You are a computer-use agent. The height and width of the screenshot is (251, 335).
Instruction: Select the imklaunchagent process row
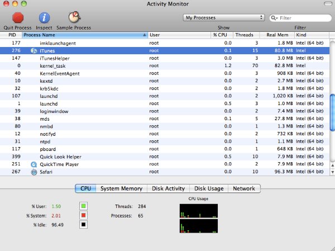point(165,43)
